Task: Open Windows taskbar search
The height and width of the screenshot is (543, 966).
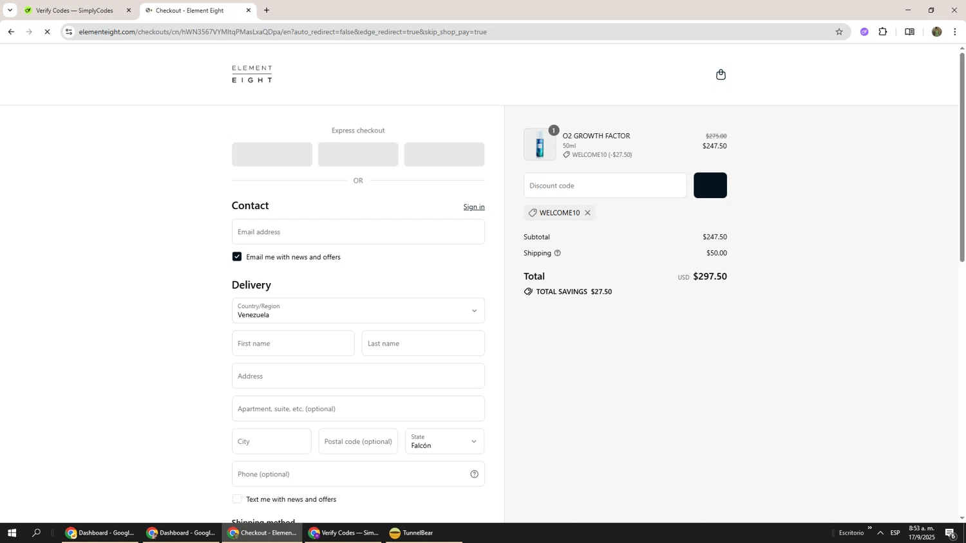Action: (36, 533)
